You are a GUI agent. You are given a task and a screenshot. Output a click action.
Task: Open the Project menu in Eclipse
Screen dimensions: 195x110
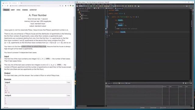click(x=103, y=4)
